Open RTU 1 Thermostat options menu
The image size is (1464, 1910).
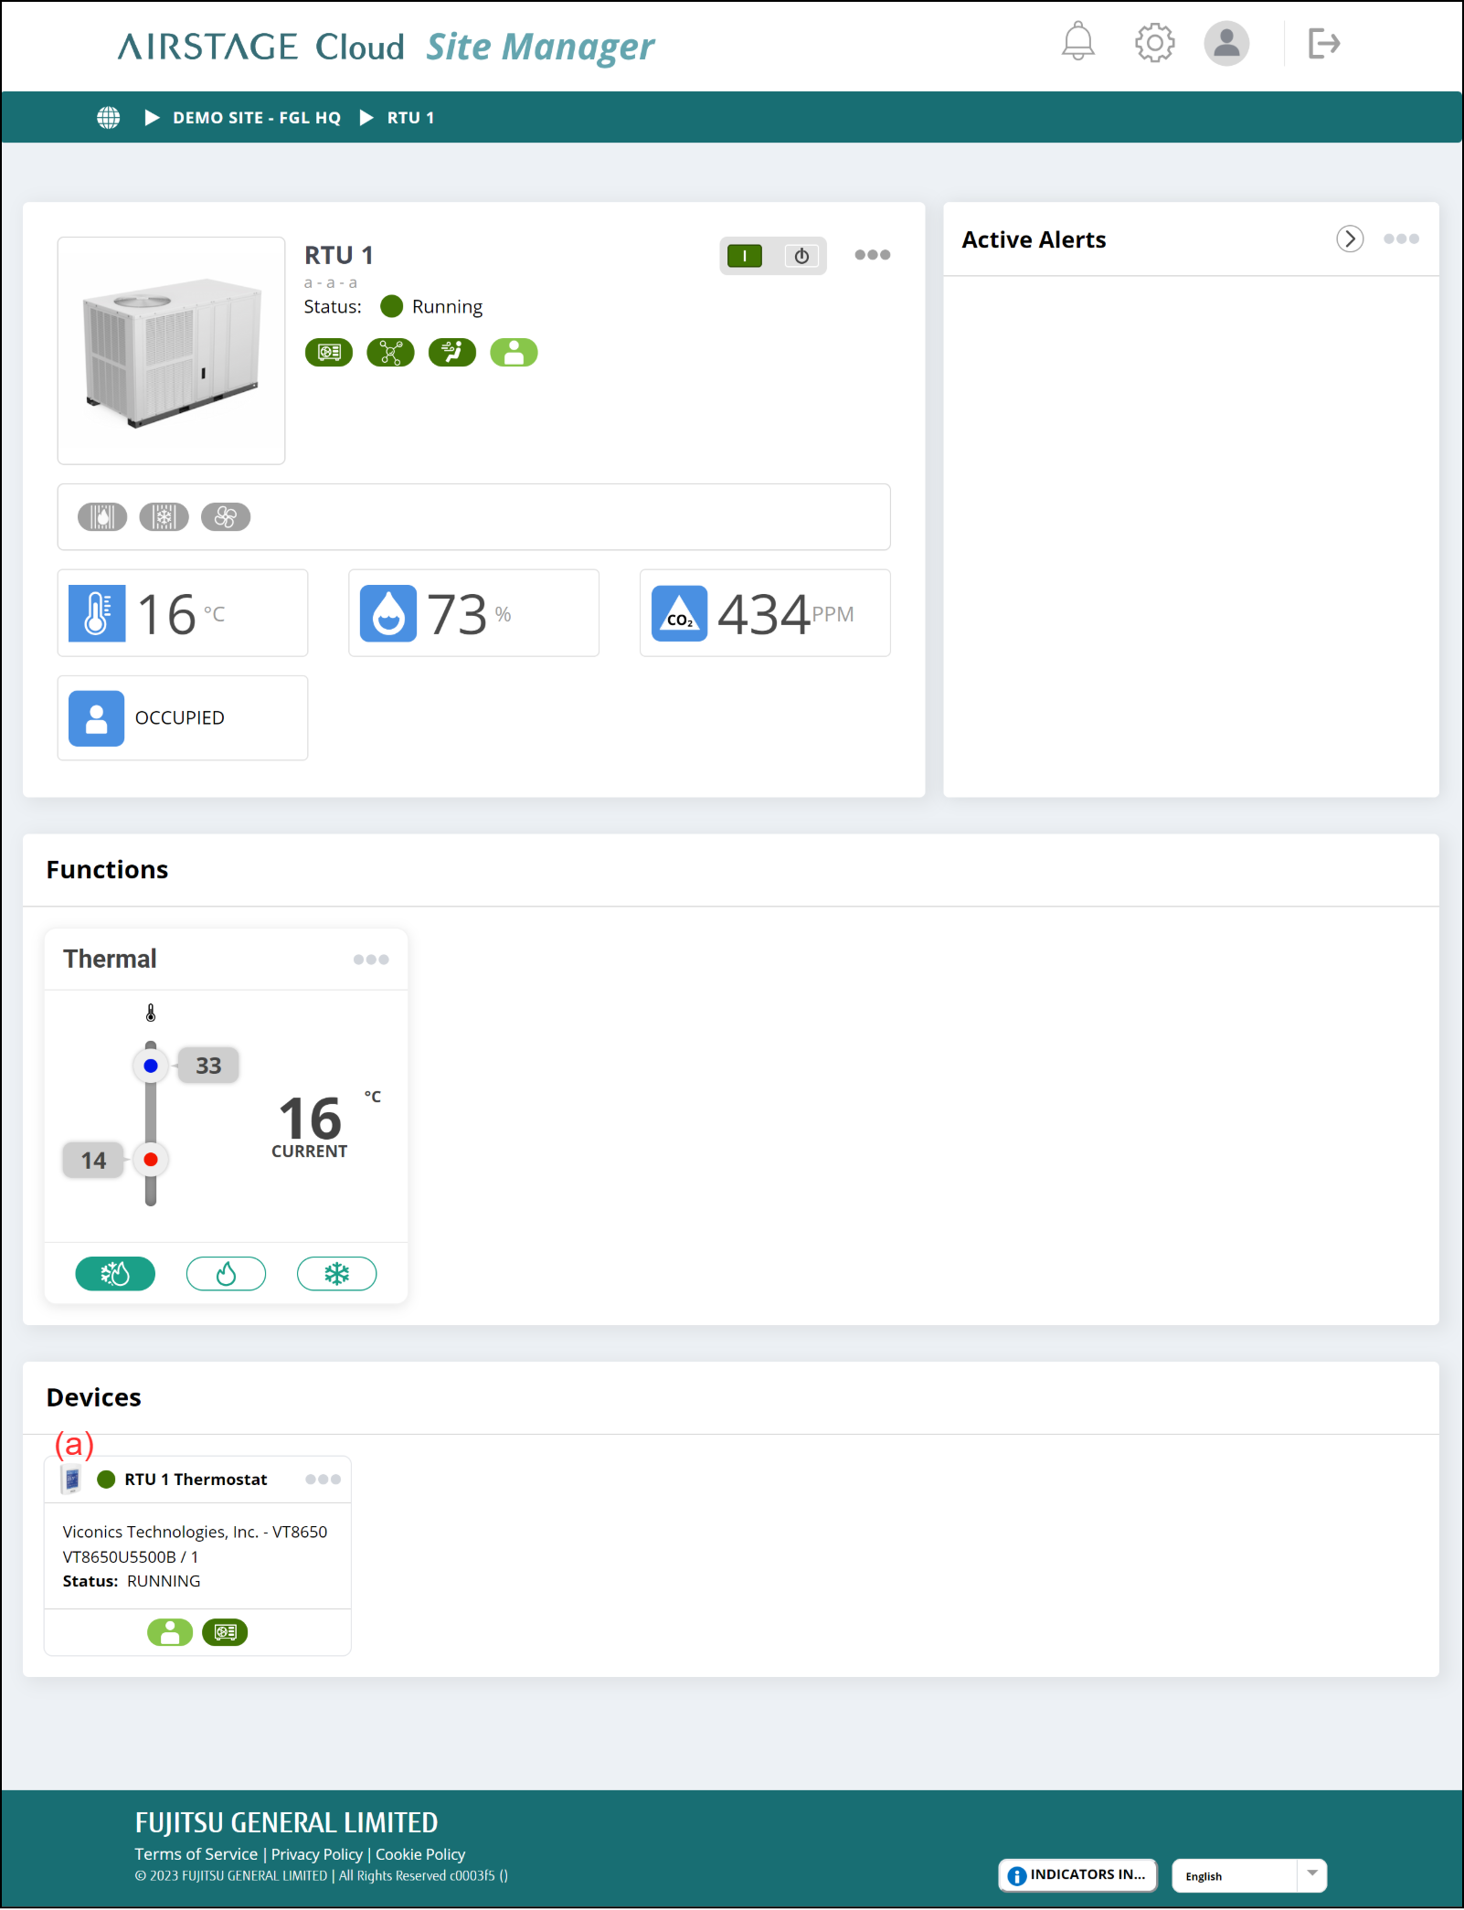[323, 1480]
